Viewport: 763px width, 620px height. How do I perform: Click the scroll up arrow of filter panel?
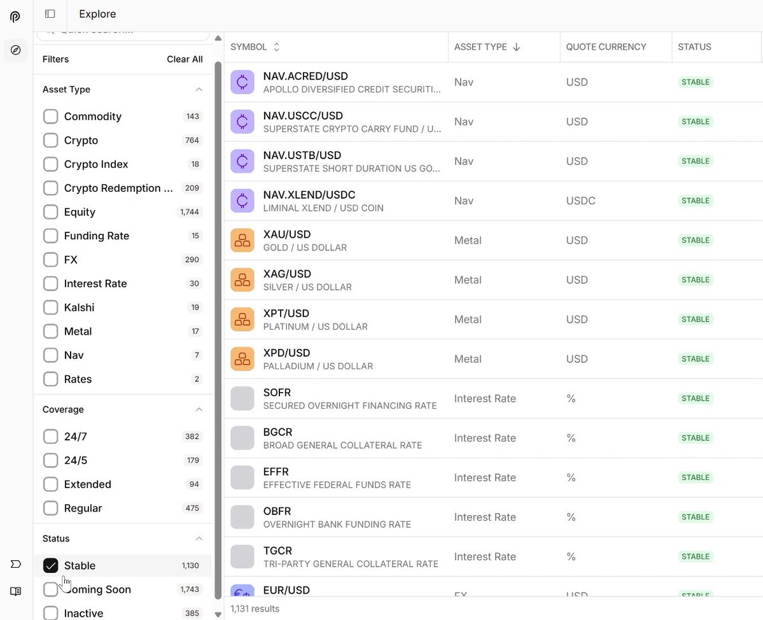218,38
